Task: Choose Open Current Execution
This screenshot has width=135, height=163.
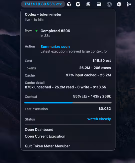Action: (45, 136)
